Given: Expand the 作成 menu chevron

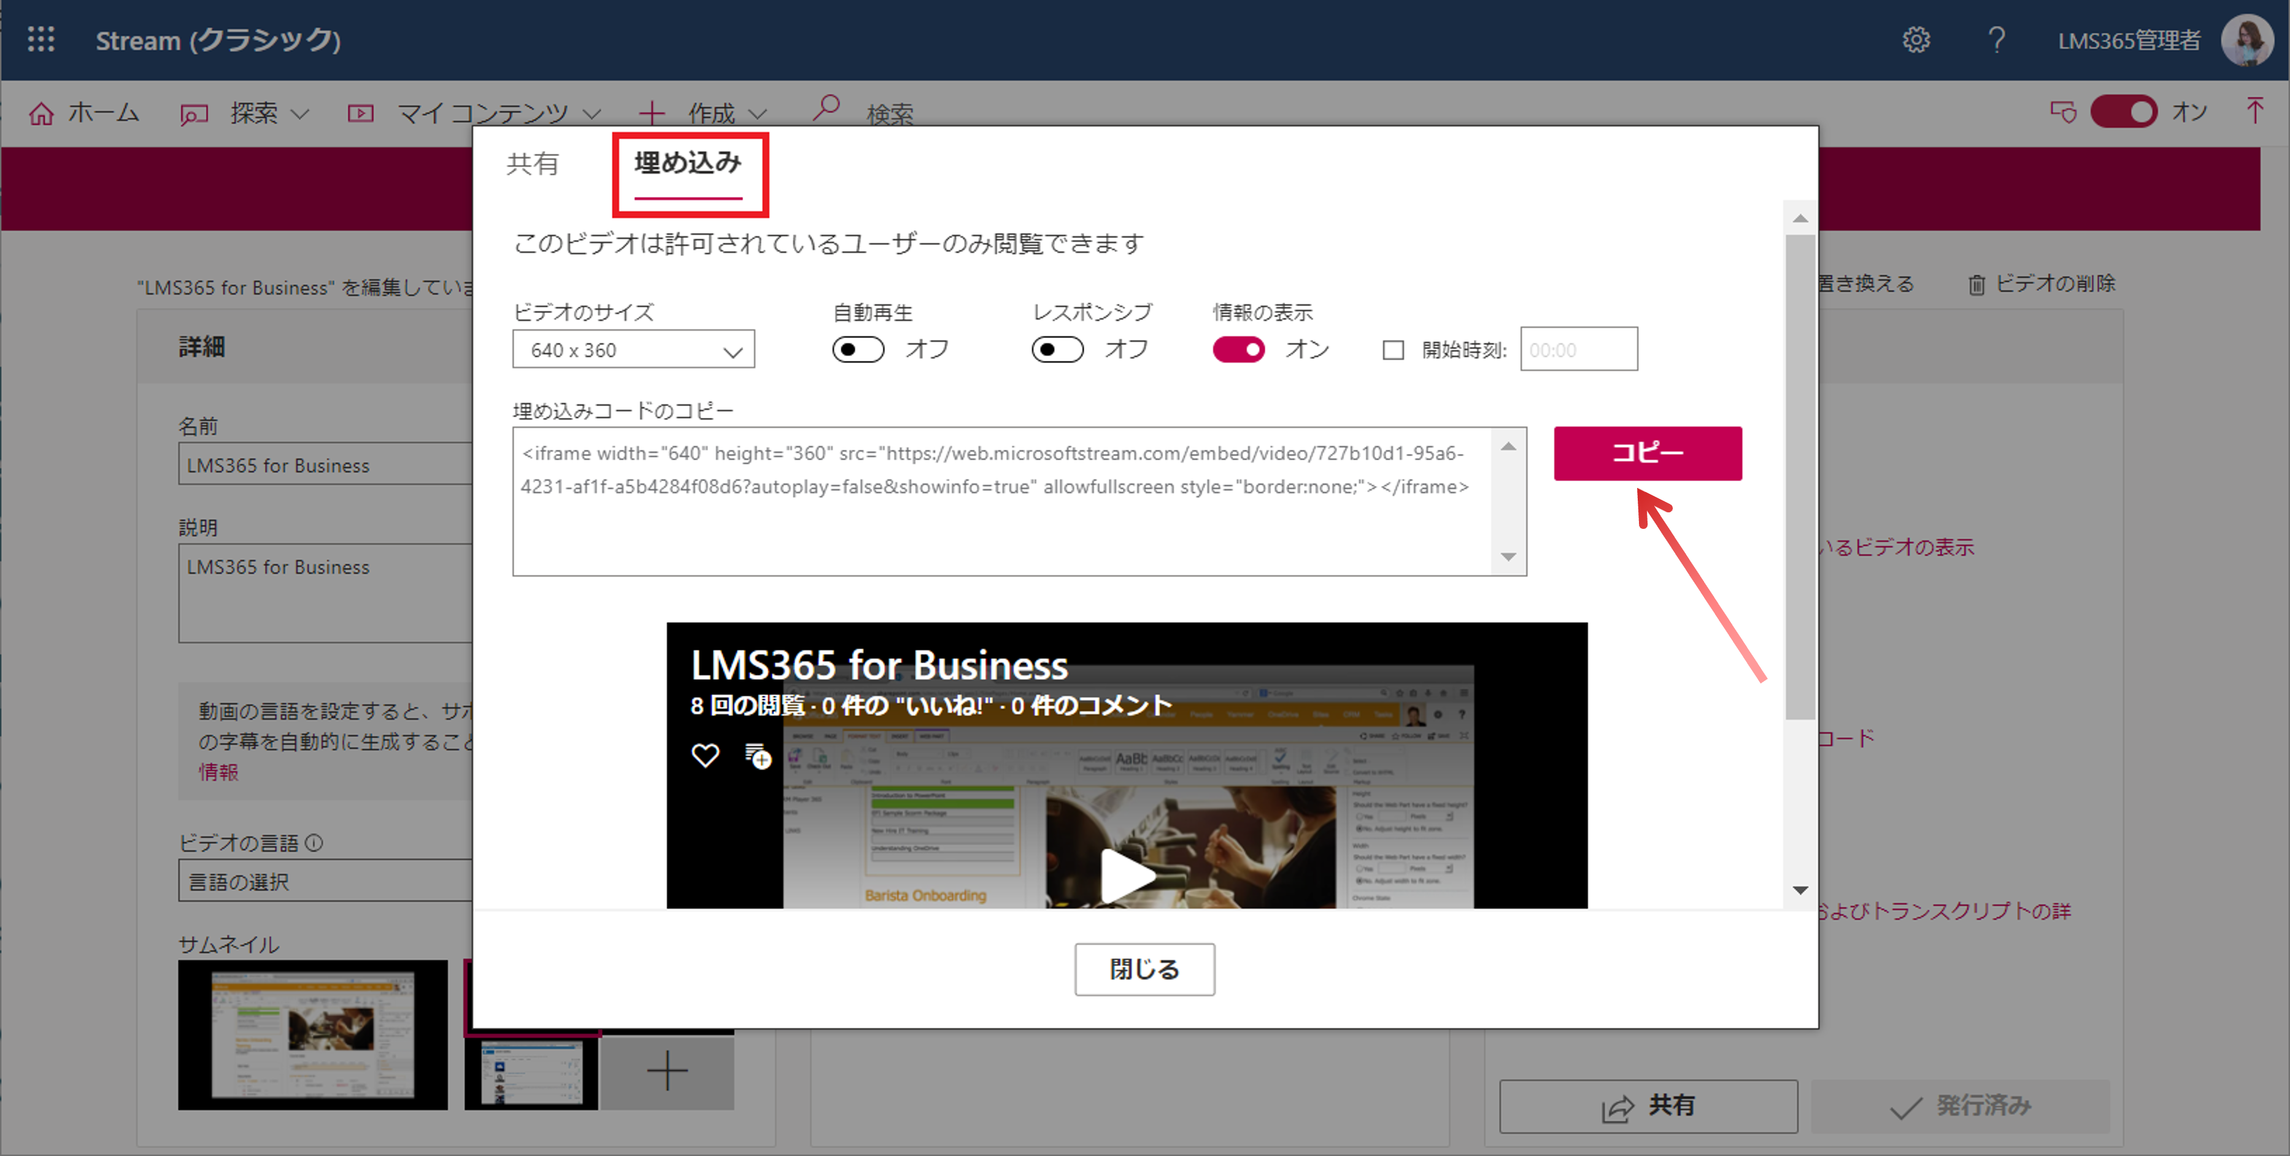Looking at the screenshot, I should tap(757, 115).
